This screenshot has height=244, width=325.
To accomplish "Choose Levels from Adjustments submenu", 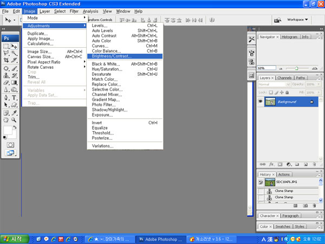I will 125,25.
